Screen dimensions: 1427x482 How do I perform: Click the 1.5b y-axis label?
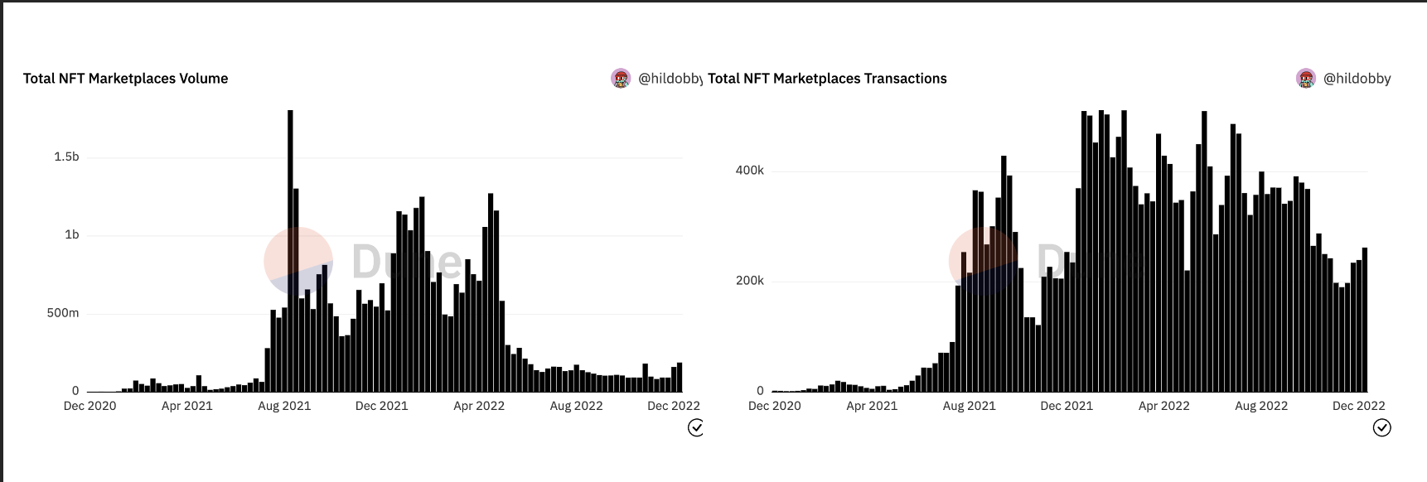[66, 157]
